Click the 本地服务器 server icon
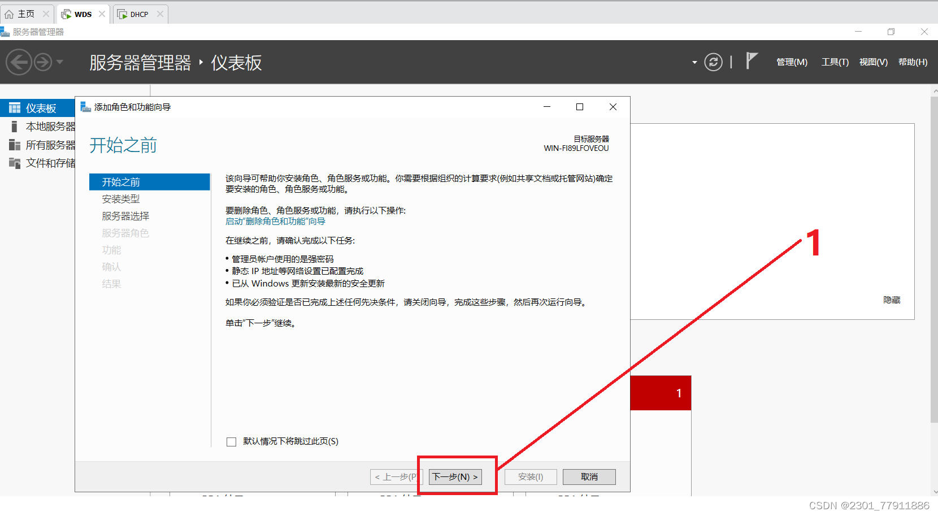This screenshot has height=516, width=938. [14, 127]
